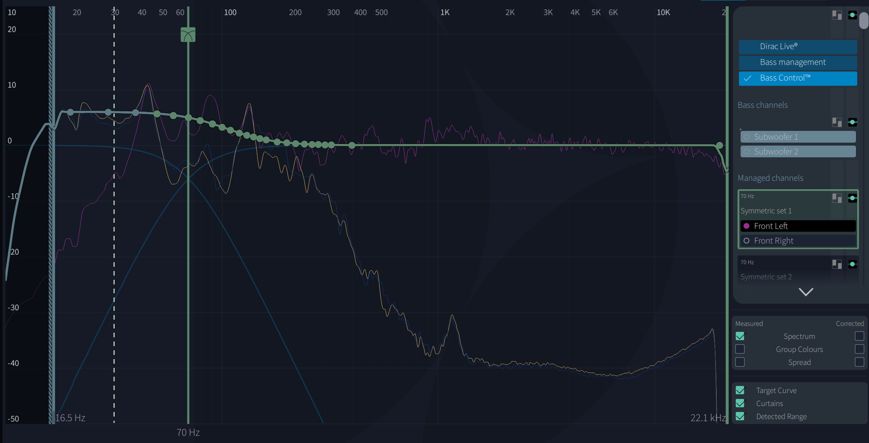This screenshot has width=869, height=443.
Task: Click the target curve point near 30 Hz
Action: click(x=108, y=112)
